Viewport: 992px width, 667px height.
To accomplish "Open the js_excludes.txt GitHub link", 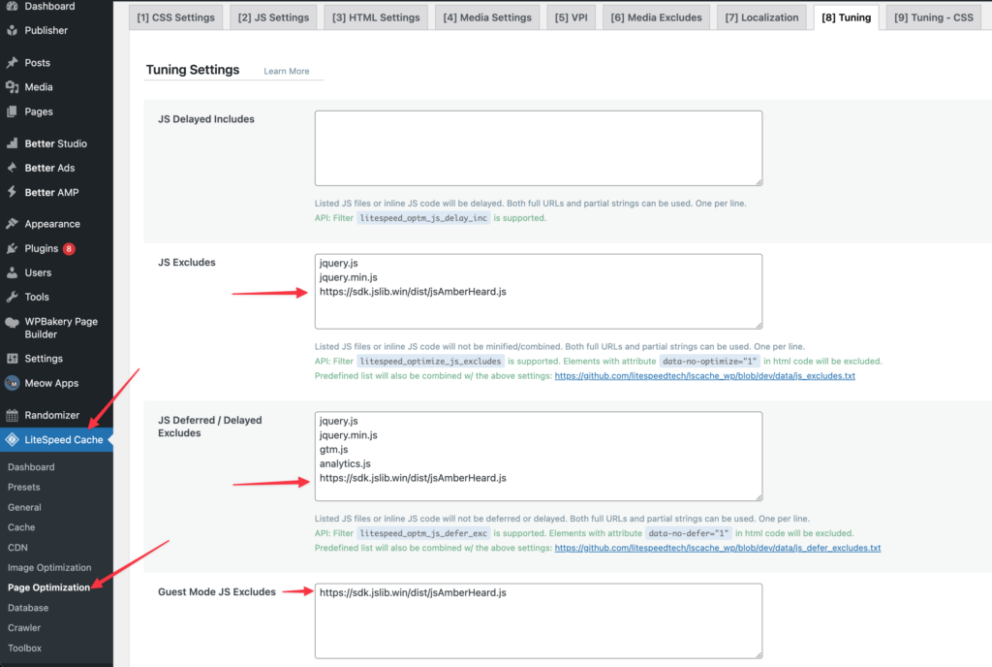I will [x=705, y=376].
